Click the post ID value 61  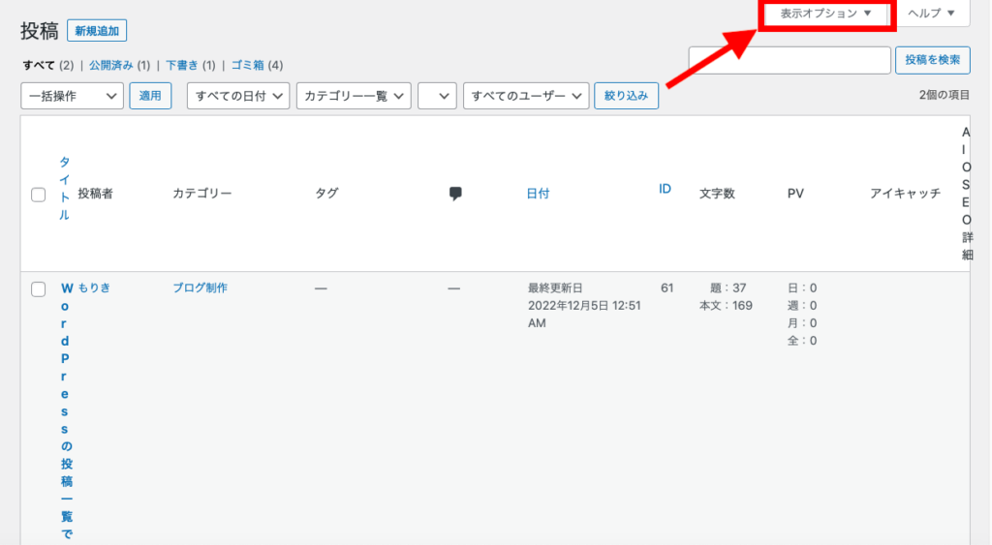coord(666,288)
